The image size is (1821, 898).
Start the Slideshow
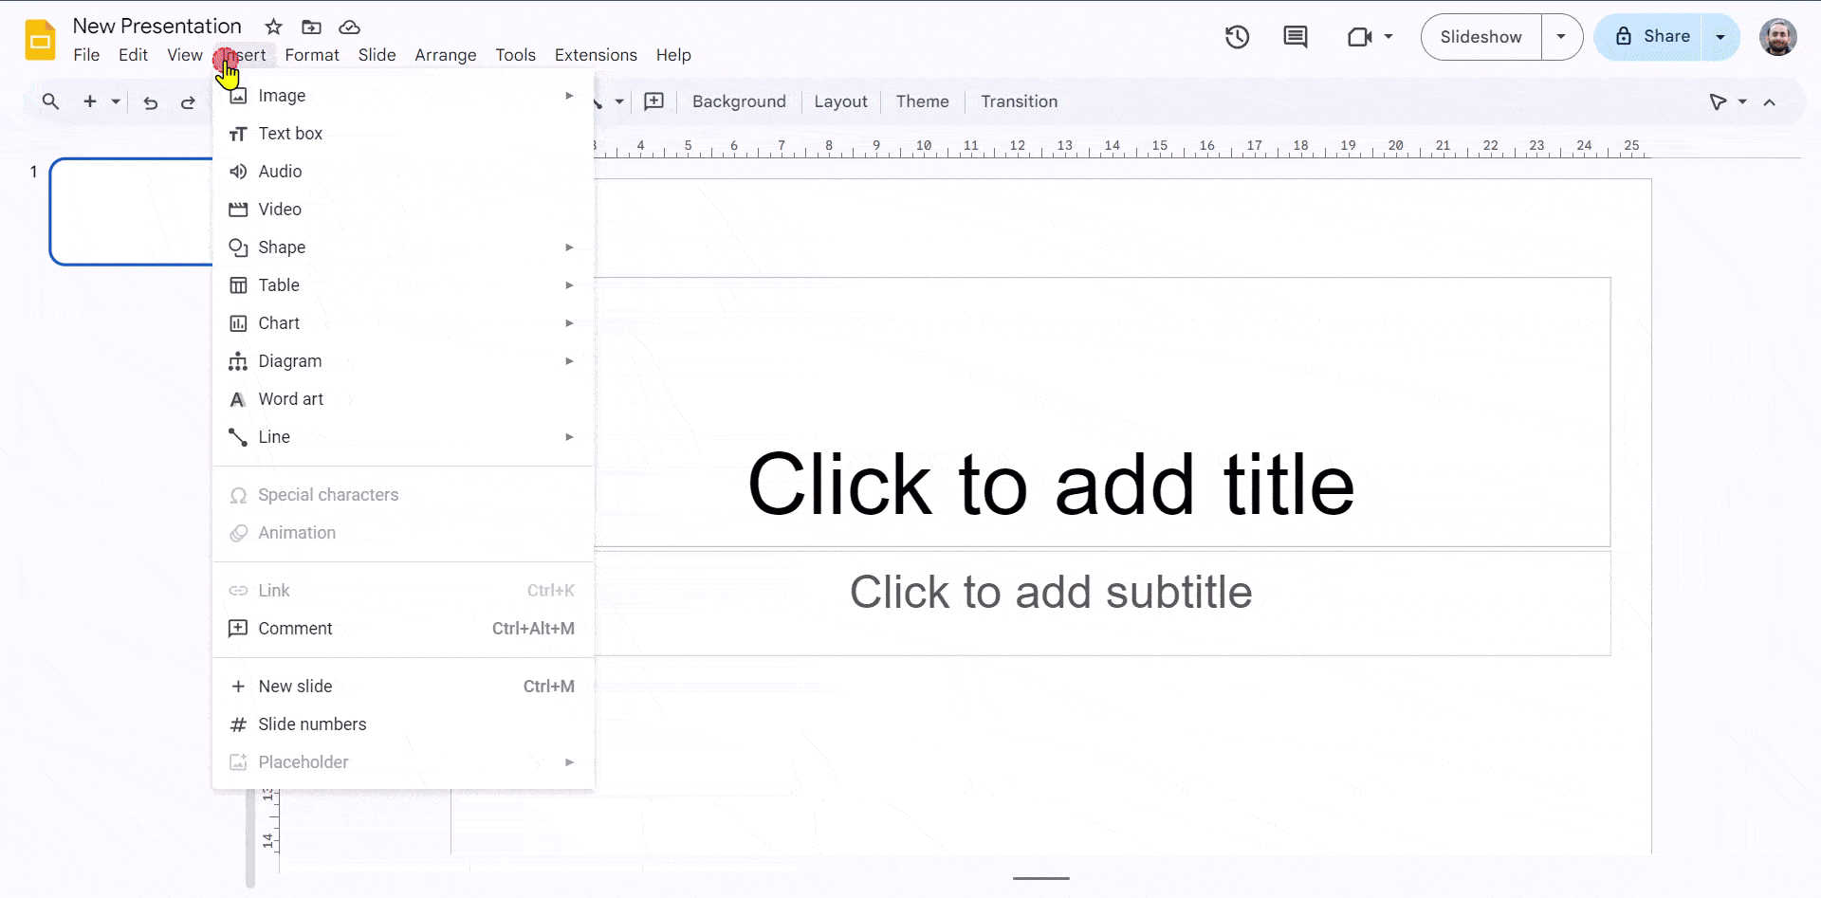pos(1480,37)
